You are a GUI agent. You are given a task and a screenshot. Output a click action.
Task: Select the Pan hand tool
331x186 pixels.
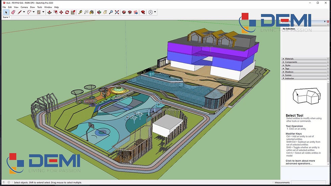(105, 12)
